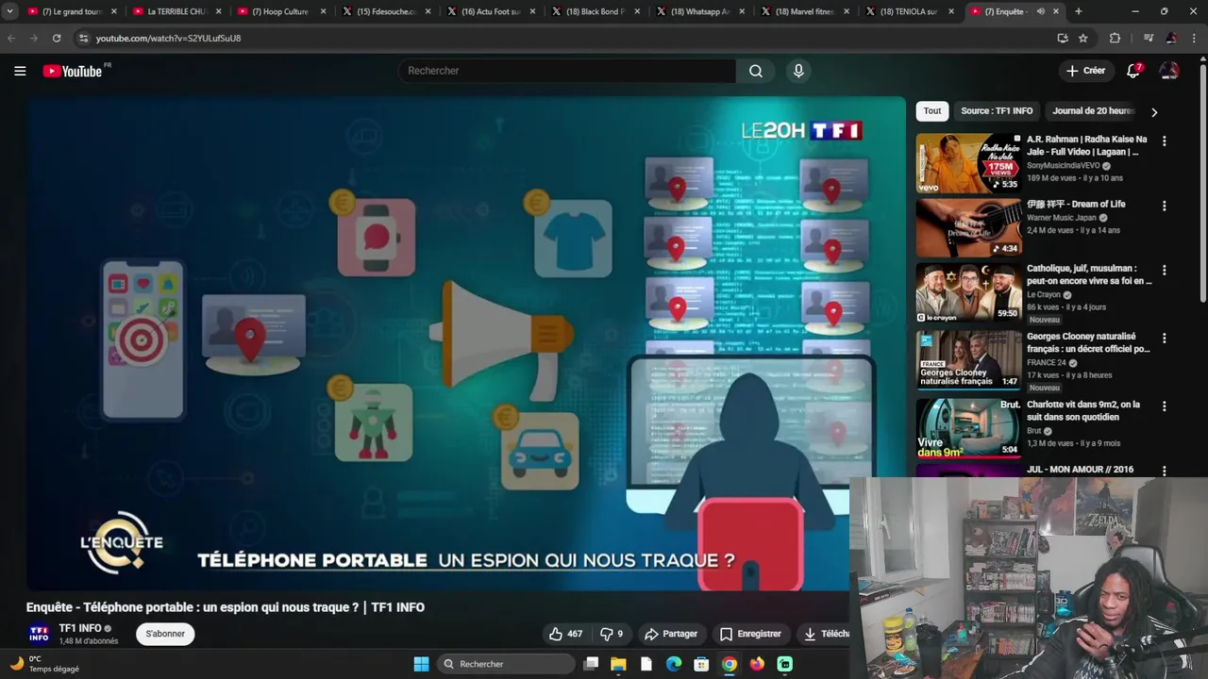Screen dimensions: 1208x679
Task: Open options for Charlotte 9m2 video
Action: (x=1164, y=406)
